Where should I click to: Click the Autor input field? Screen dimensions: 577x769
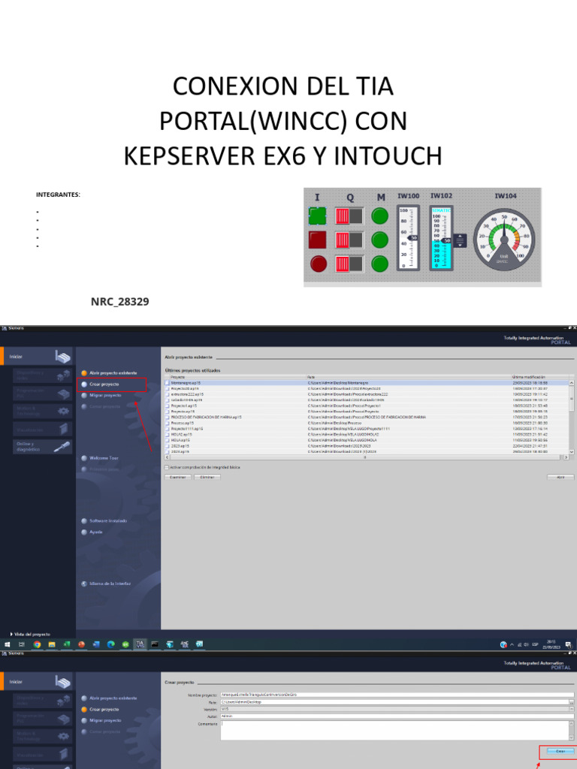397,716
